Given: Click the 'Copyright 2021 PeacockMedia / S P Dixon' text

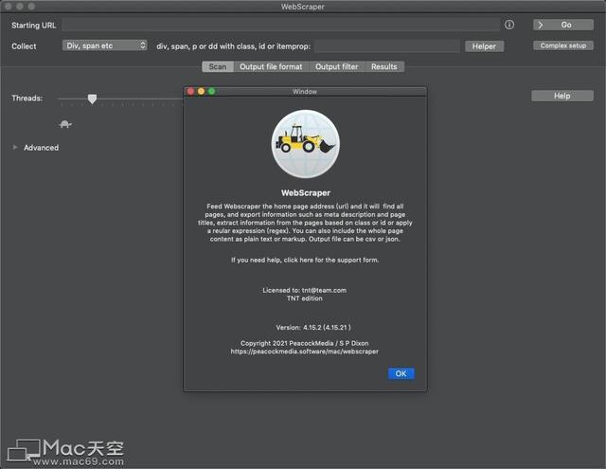Looking at the screenshot, I should [x=305, y=343].
